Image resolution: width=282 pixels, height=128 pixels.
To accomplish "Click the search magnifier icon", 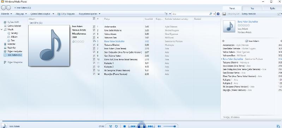I will click(x=211, y=14).
